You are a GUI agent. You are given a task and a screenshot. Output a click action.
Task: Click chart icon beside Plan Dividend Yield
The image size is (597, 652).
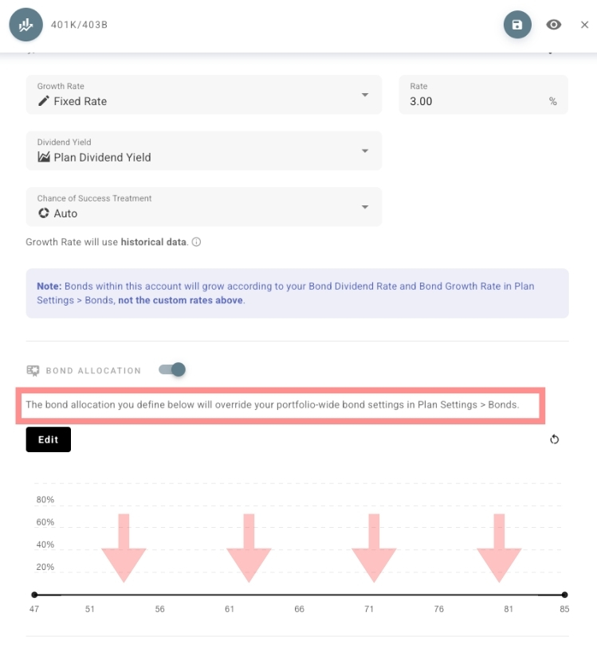44,157
